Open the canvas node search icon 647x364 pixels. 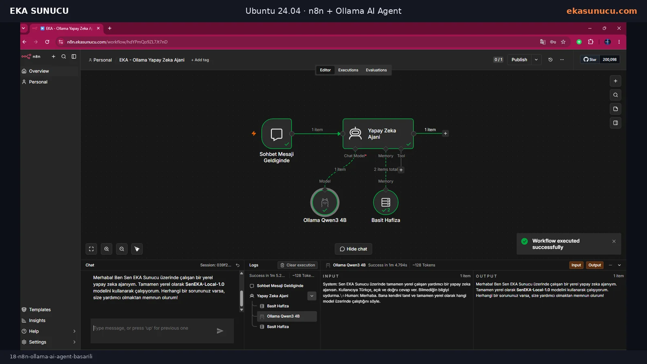615,95
